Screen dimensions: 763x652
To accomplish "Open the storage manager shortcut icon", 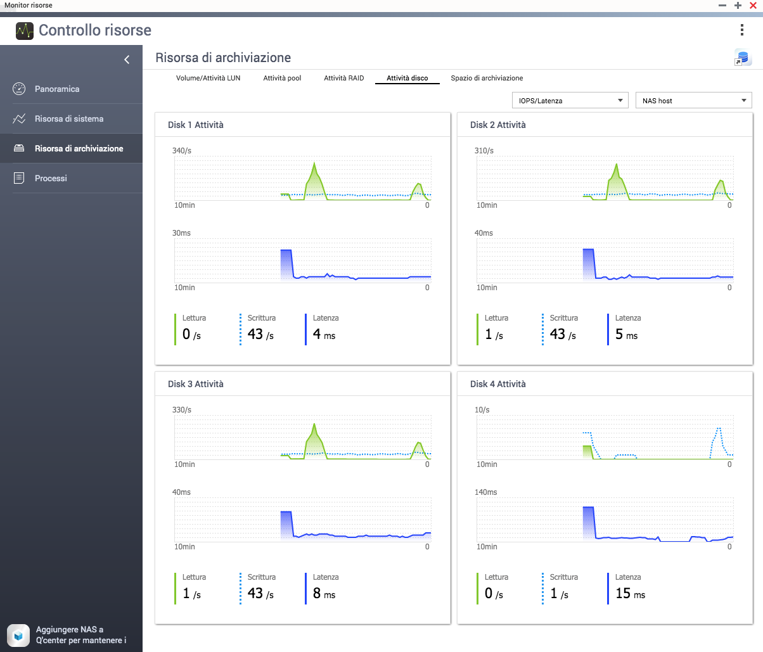I will pyautogui.click(x=742, y=58).
